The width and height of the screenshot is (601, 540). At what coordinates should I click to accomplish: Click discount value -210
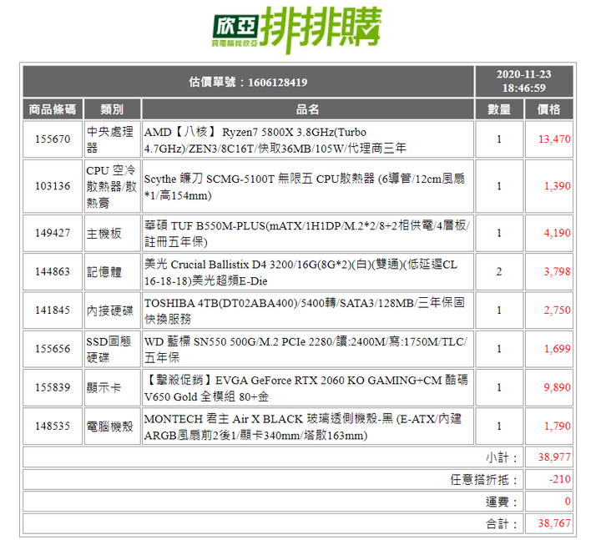coord(560,479)
